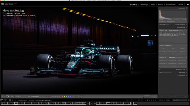190x106 pixels.
Task: Click the filmstrip grid shortcut icon
Action: coord(10,100)
